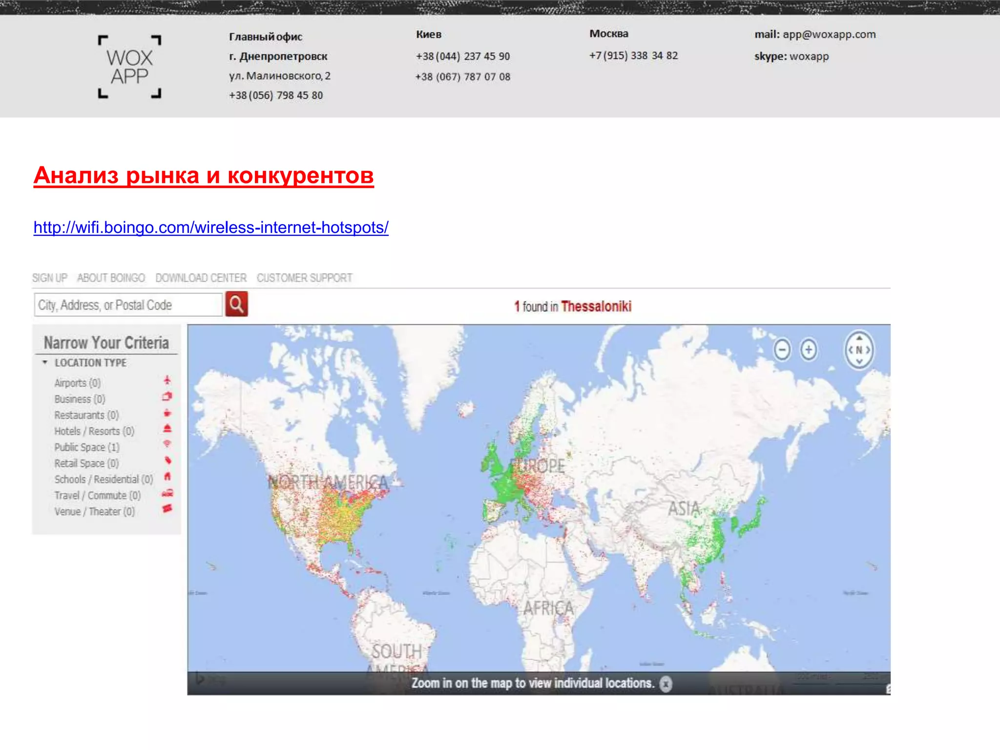
Task: Dismiss the zoom hint message close icon
Action: 666,684
